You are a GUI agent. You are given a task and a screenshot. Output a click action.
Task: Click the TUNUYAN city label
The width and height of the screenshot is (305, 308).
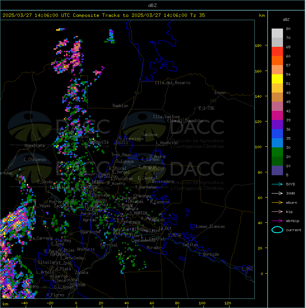(78, 285)
